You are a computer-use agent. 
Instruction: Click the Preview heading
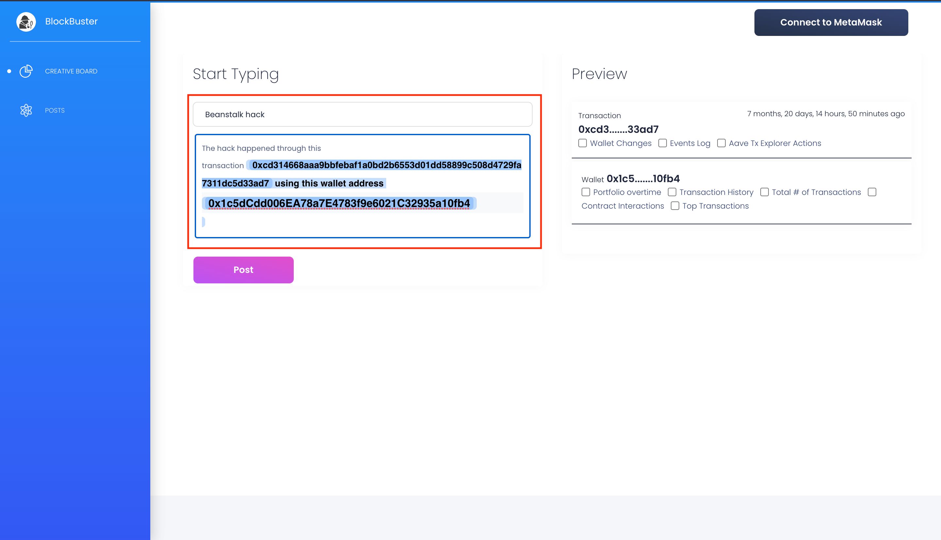(599, 74)
